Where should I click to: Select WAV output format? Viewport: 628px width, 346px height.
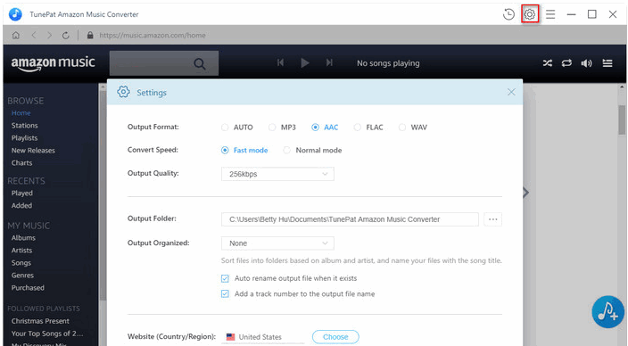point(402,128)
